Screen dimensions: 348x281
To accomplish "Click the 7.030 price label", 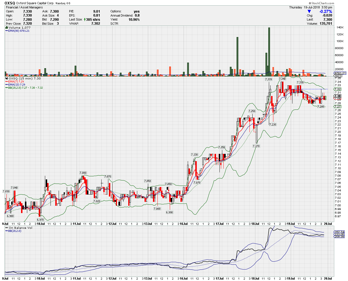I will tap(6, 191).
